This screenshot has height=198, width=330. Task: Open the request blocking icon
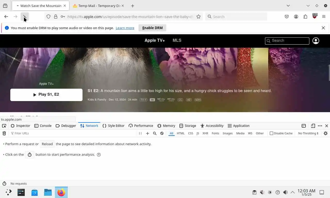click(x=162, y=133)
